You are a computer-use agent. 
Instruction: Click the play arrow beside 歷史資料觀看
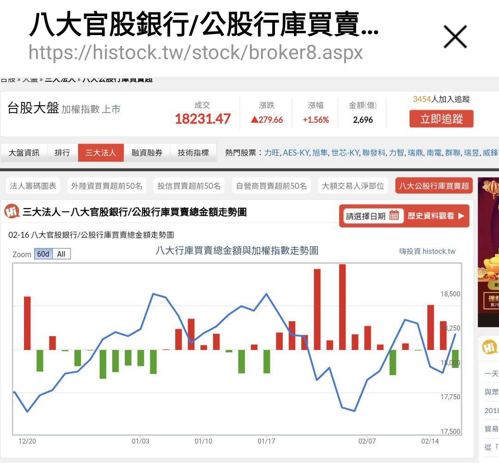[x=461, y=216]
